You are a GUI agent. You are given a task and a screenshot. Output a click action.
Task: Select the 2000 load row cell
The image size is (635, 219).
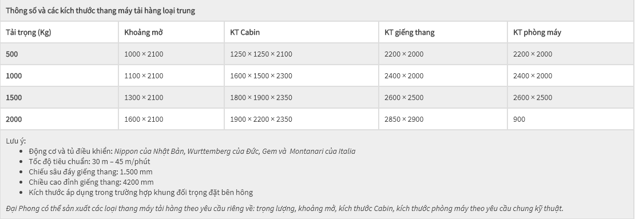click(59, 119)
